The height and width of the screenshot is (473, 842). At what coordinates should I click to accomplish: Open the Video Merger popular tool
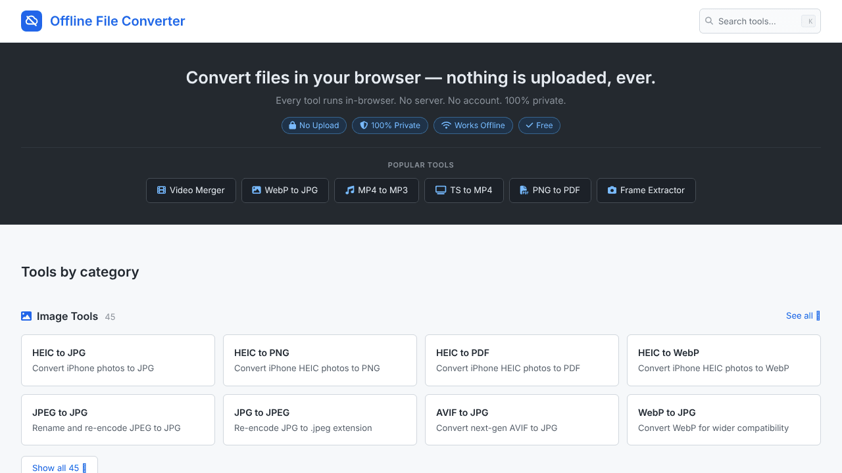[x=191, y=191]
